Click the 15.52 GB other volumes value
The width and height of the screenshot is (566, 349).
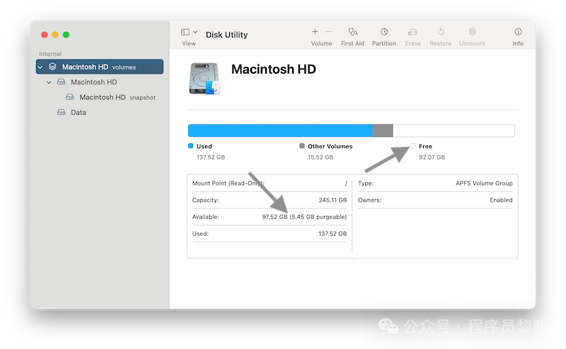(320, 157)
